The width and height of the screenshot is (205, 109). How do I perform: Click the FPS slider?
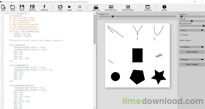point(192,21)
